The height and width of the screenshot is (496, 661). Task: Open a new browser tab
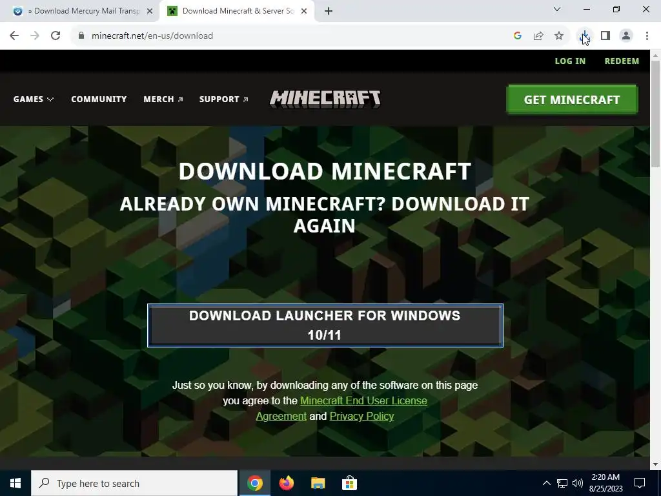pos(329,12)
